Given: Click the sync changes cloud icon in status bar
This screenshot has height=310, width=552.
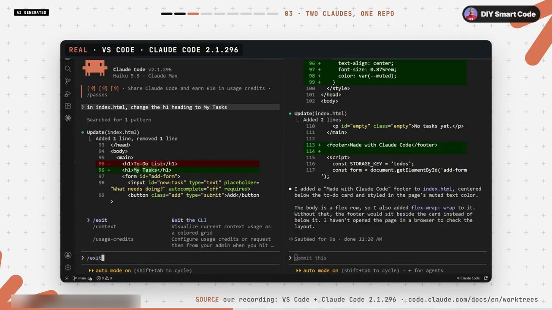Looking at the screenshot, I should pos(90,278).
